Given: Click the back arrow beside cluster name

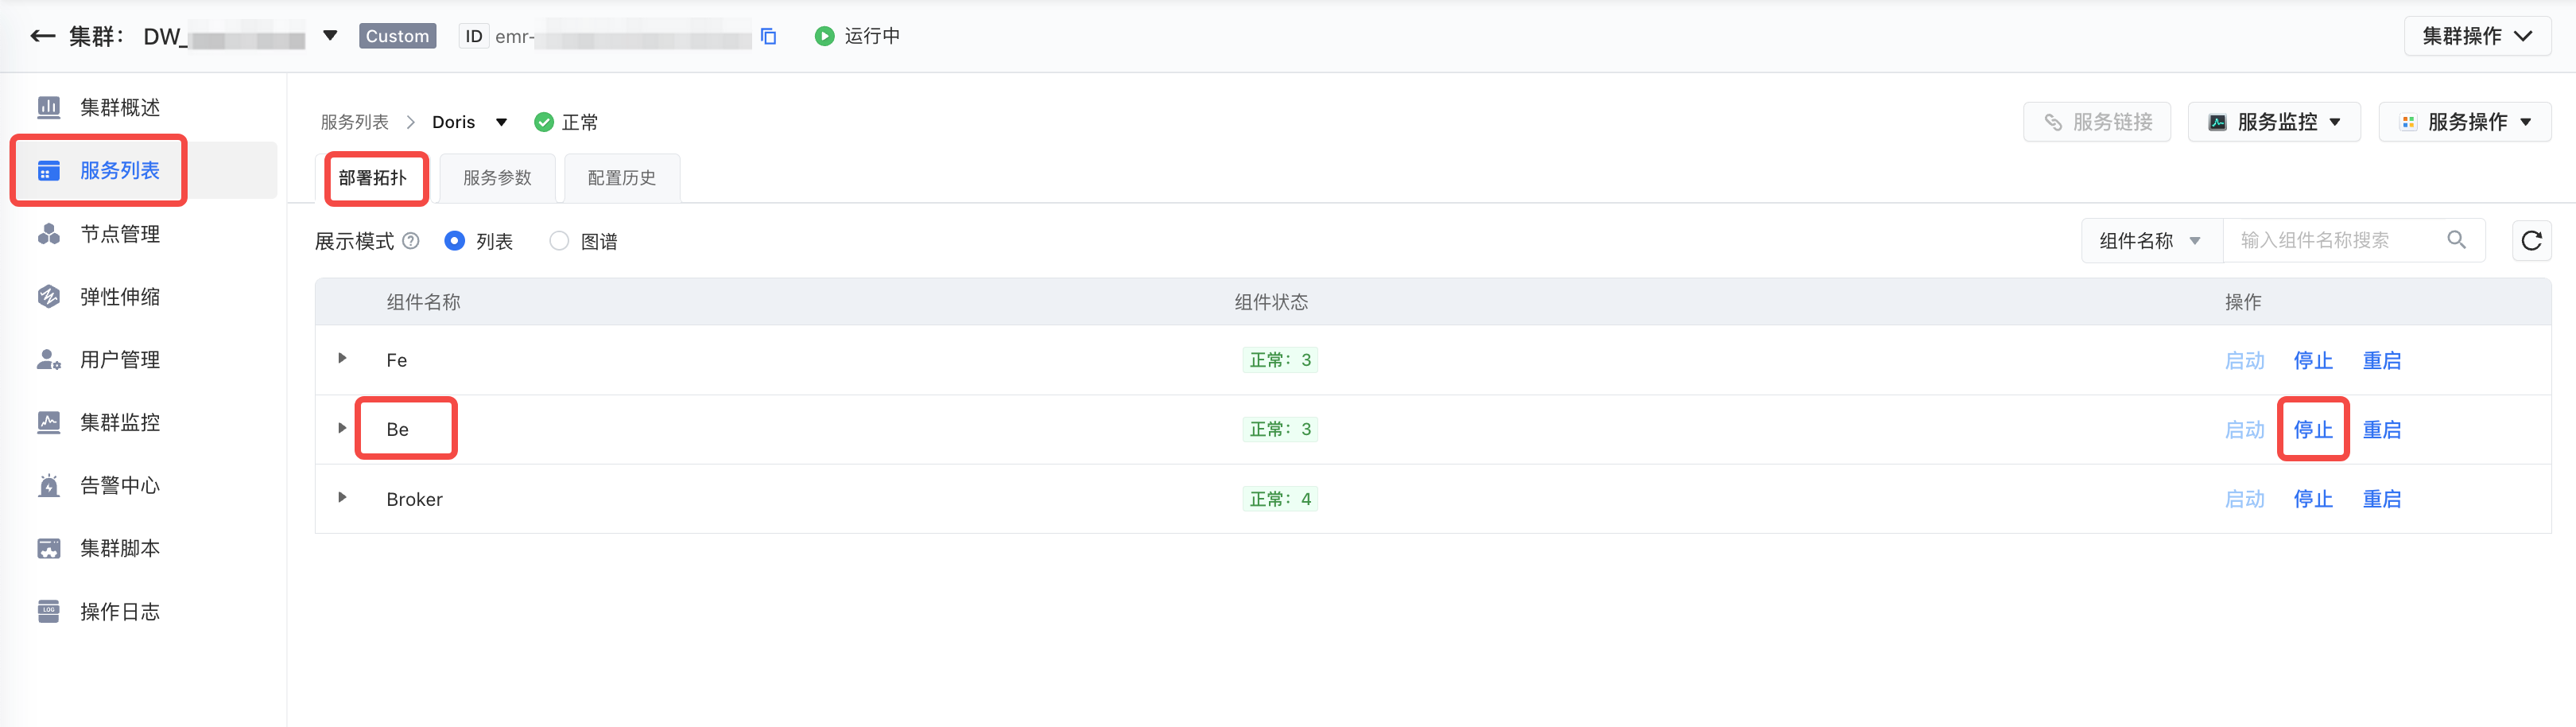Looking at the screenshot, I should click(x=42, y=37).
